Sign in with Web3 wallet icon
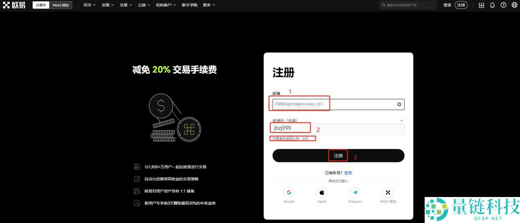520x223 pixels. pos(388,192)
